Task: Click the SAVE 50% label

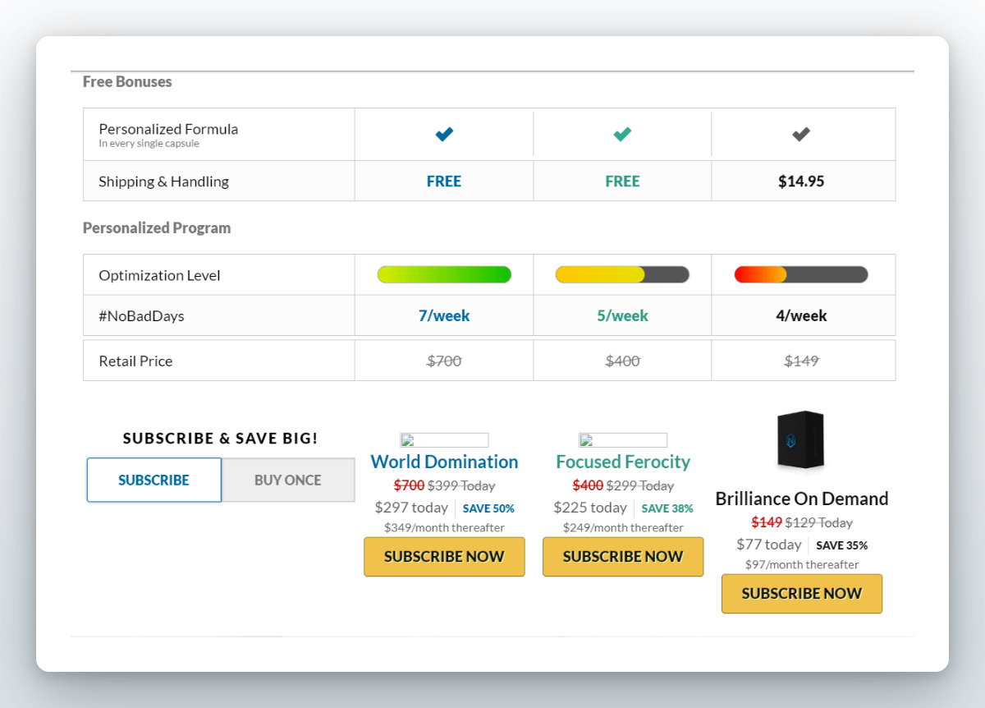Action: (x=488, y=508)
